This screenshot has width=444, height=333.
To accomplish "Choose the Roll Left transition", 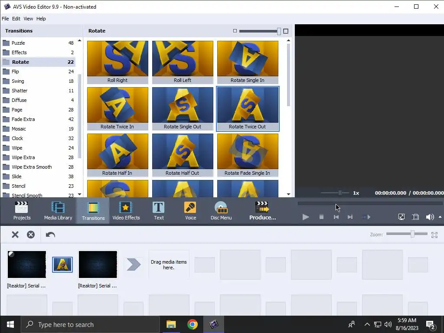I will (x=183, y=62).
